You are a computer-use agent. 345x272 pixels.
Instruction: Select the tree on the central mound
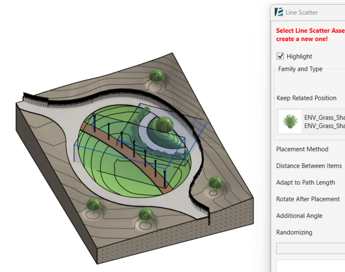point(165,125)
